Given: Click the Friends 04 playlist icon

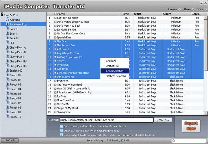Looking at the screenshot, I should 8,89.
